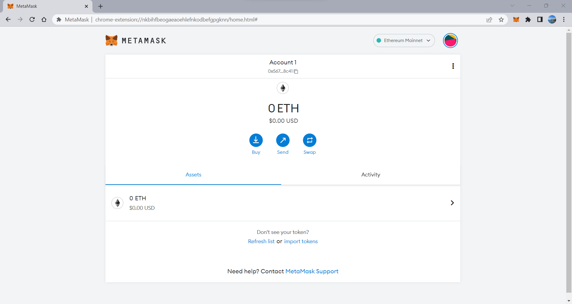Open account options three-dot menu
Screen dimensions: 572x304
[453, 66]
